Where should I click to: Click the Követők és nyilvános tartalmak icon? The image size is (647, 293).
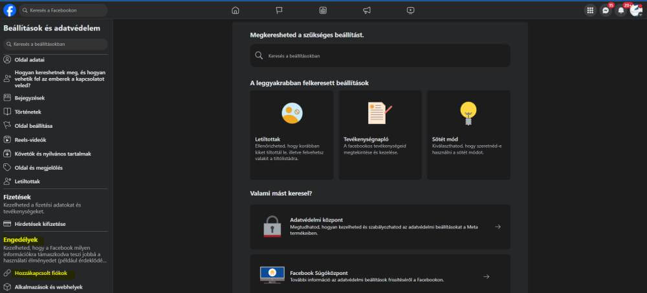pyautogui.click(x=7, y=154)
